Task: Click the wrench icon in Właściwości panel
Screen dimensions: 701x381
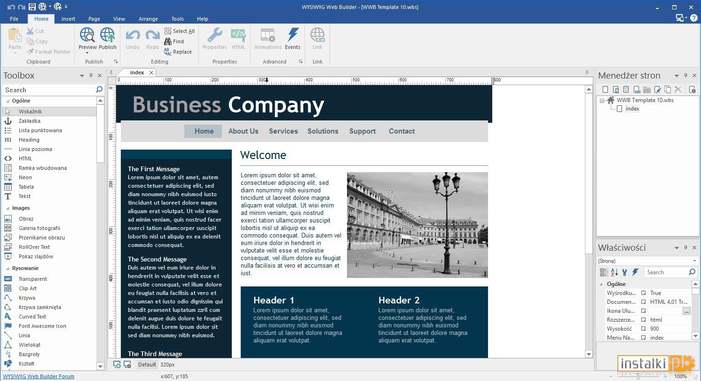Action: pyautogui.click(x=624, y=272)
